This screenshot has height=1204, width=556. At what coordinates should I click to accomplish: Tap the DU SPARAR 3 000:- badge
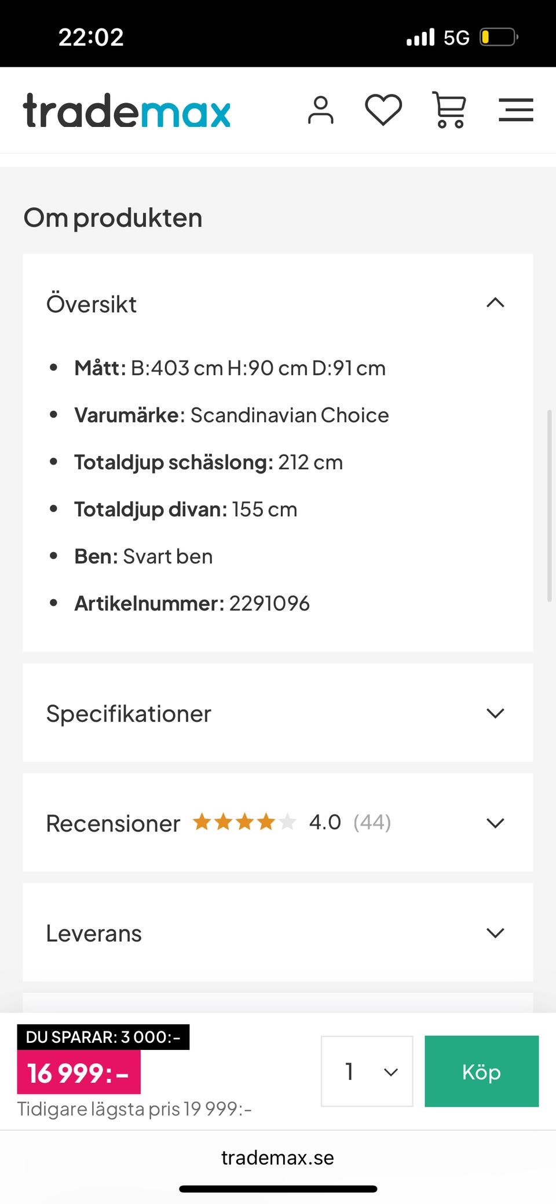point(103,1037)
